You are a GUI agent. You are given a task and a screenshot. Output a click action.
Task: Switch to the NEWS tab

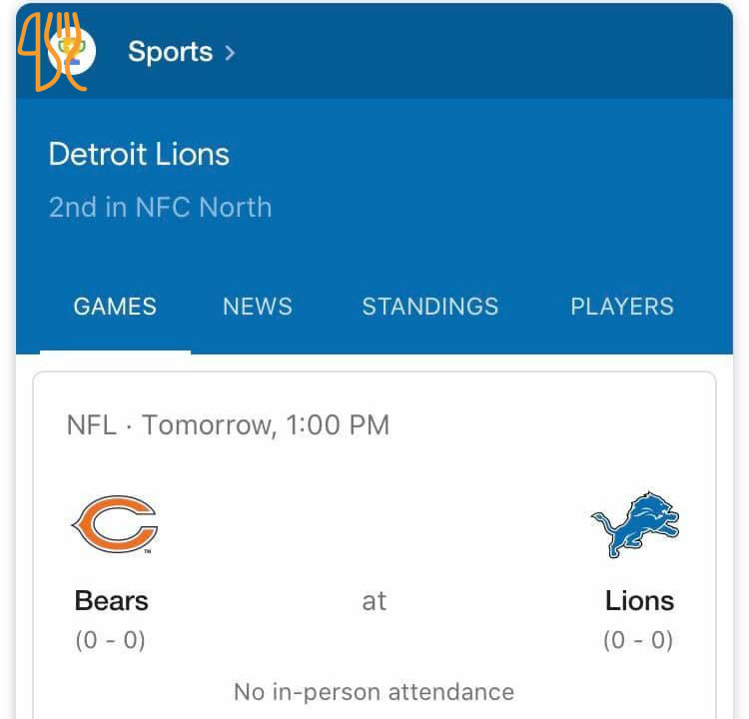click(258, 307)
